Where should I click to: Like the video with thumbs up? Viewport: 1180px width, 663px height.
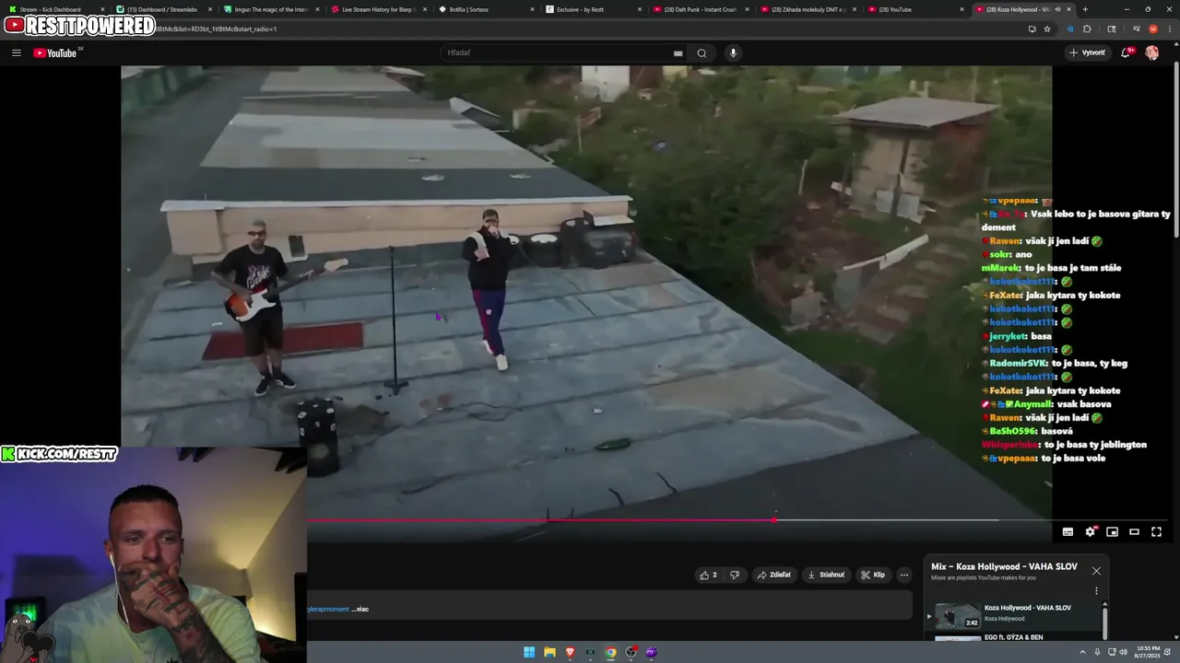tap(708, 575)
